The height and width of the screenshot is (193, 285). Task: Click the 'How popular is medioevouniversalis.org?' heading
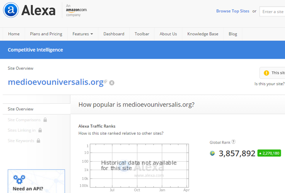(137, 104)
